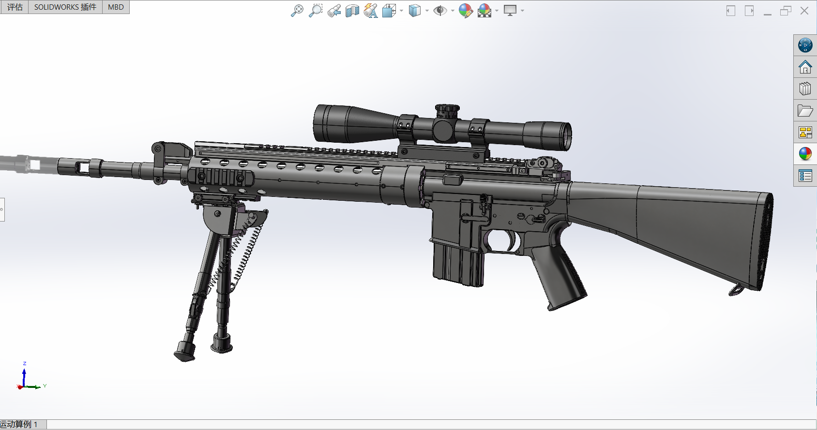Open the Custom Properties list pane
Image resolution: width=817 pixels, height=430 pixels.
click(805, 176)
